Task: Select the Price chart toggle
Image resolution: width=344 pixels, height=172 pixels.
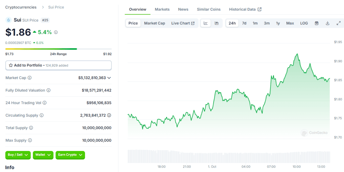Action: click(x=133, y=23)
